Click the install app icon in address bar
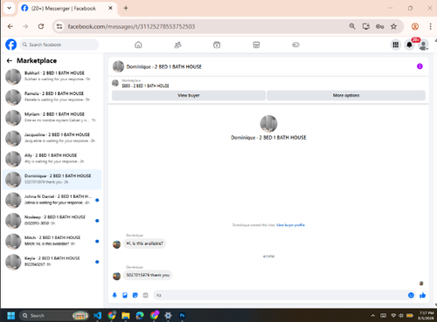The height and width of the screenshot is (322, 437). click(366, 26)
